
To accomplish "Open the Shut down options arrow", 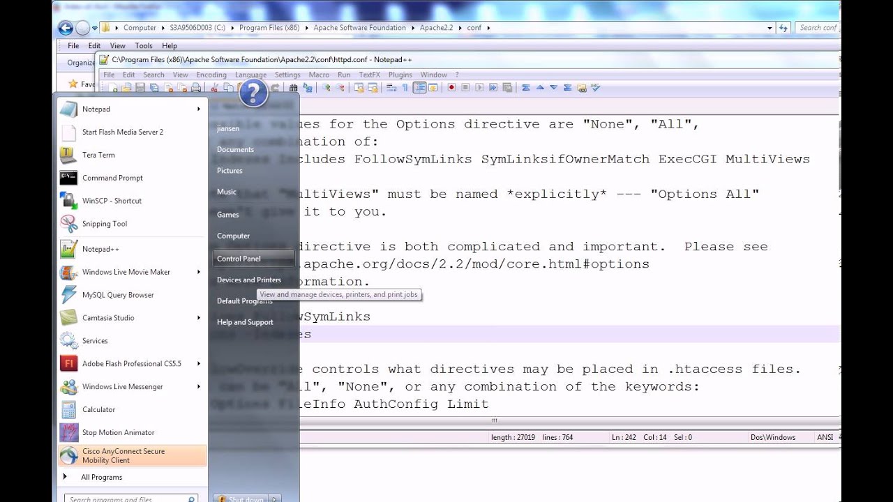I will pyautogui.click(x=275, y=499).
